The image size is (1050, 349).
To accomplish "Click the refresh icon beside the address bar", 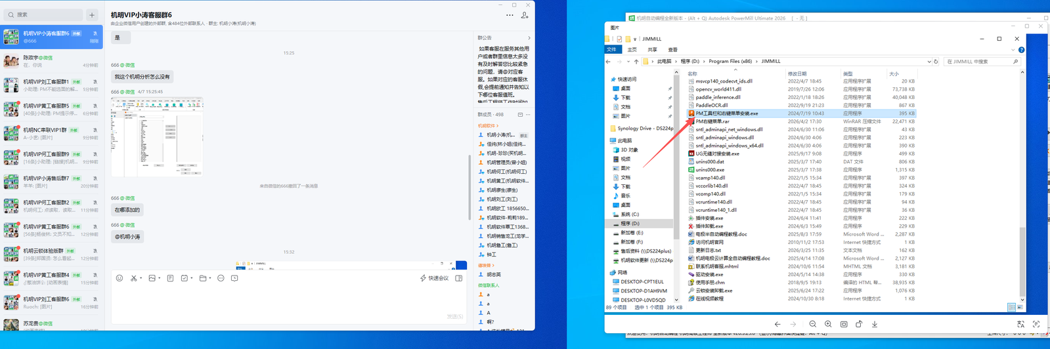I will (x=936, y=62).
